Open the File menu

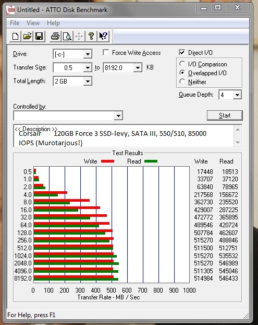[15, 23]
